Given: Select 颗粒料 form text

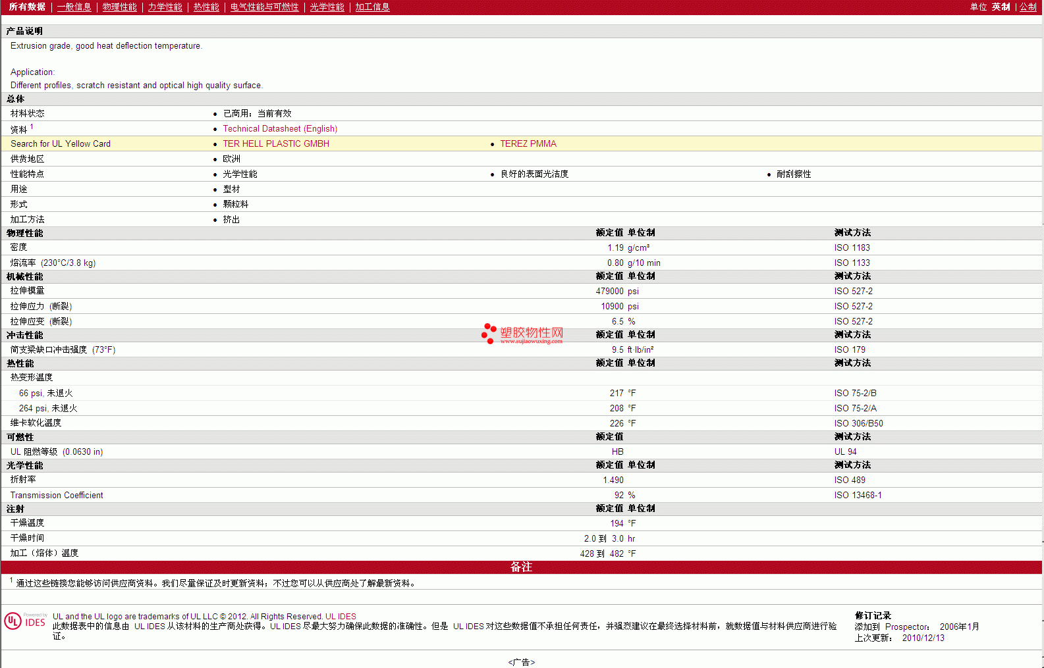Looking at the screenshot, I should click(x=236, y=204).
